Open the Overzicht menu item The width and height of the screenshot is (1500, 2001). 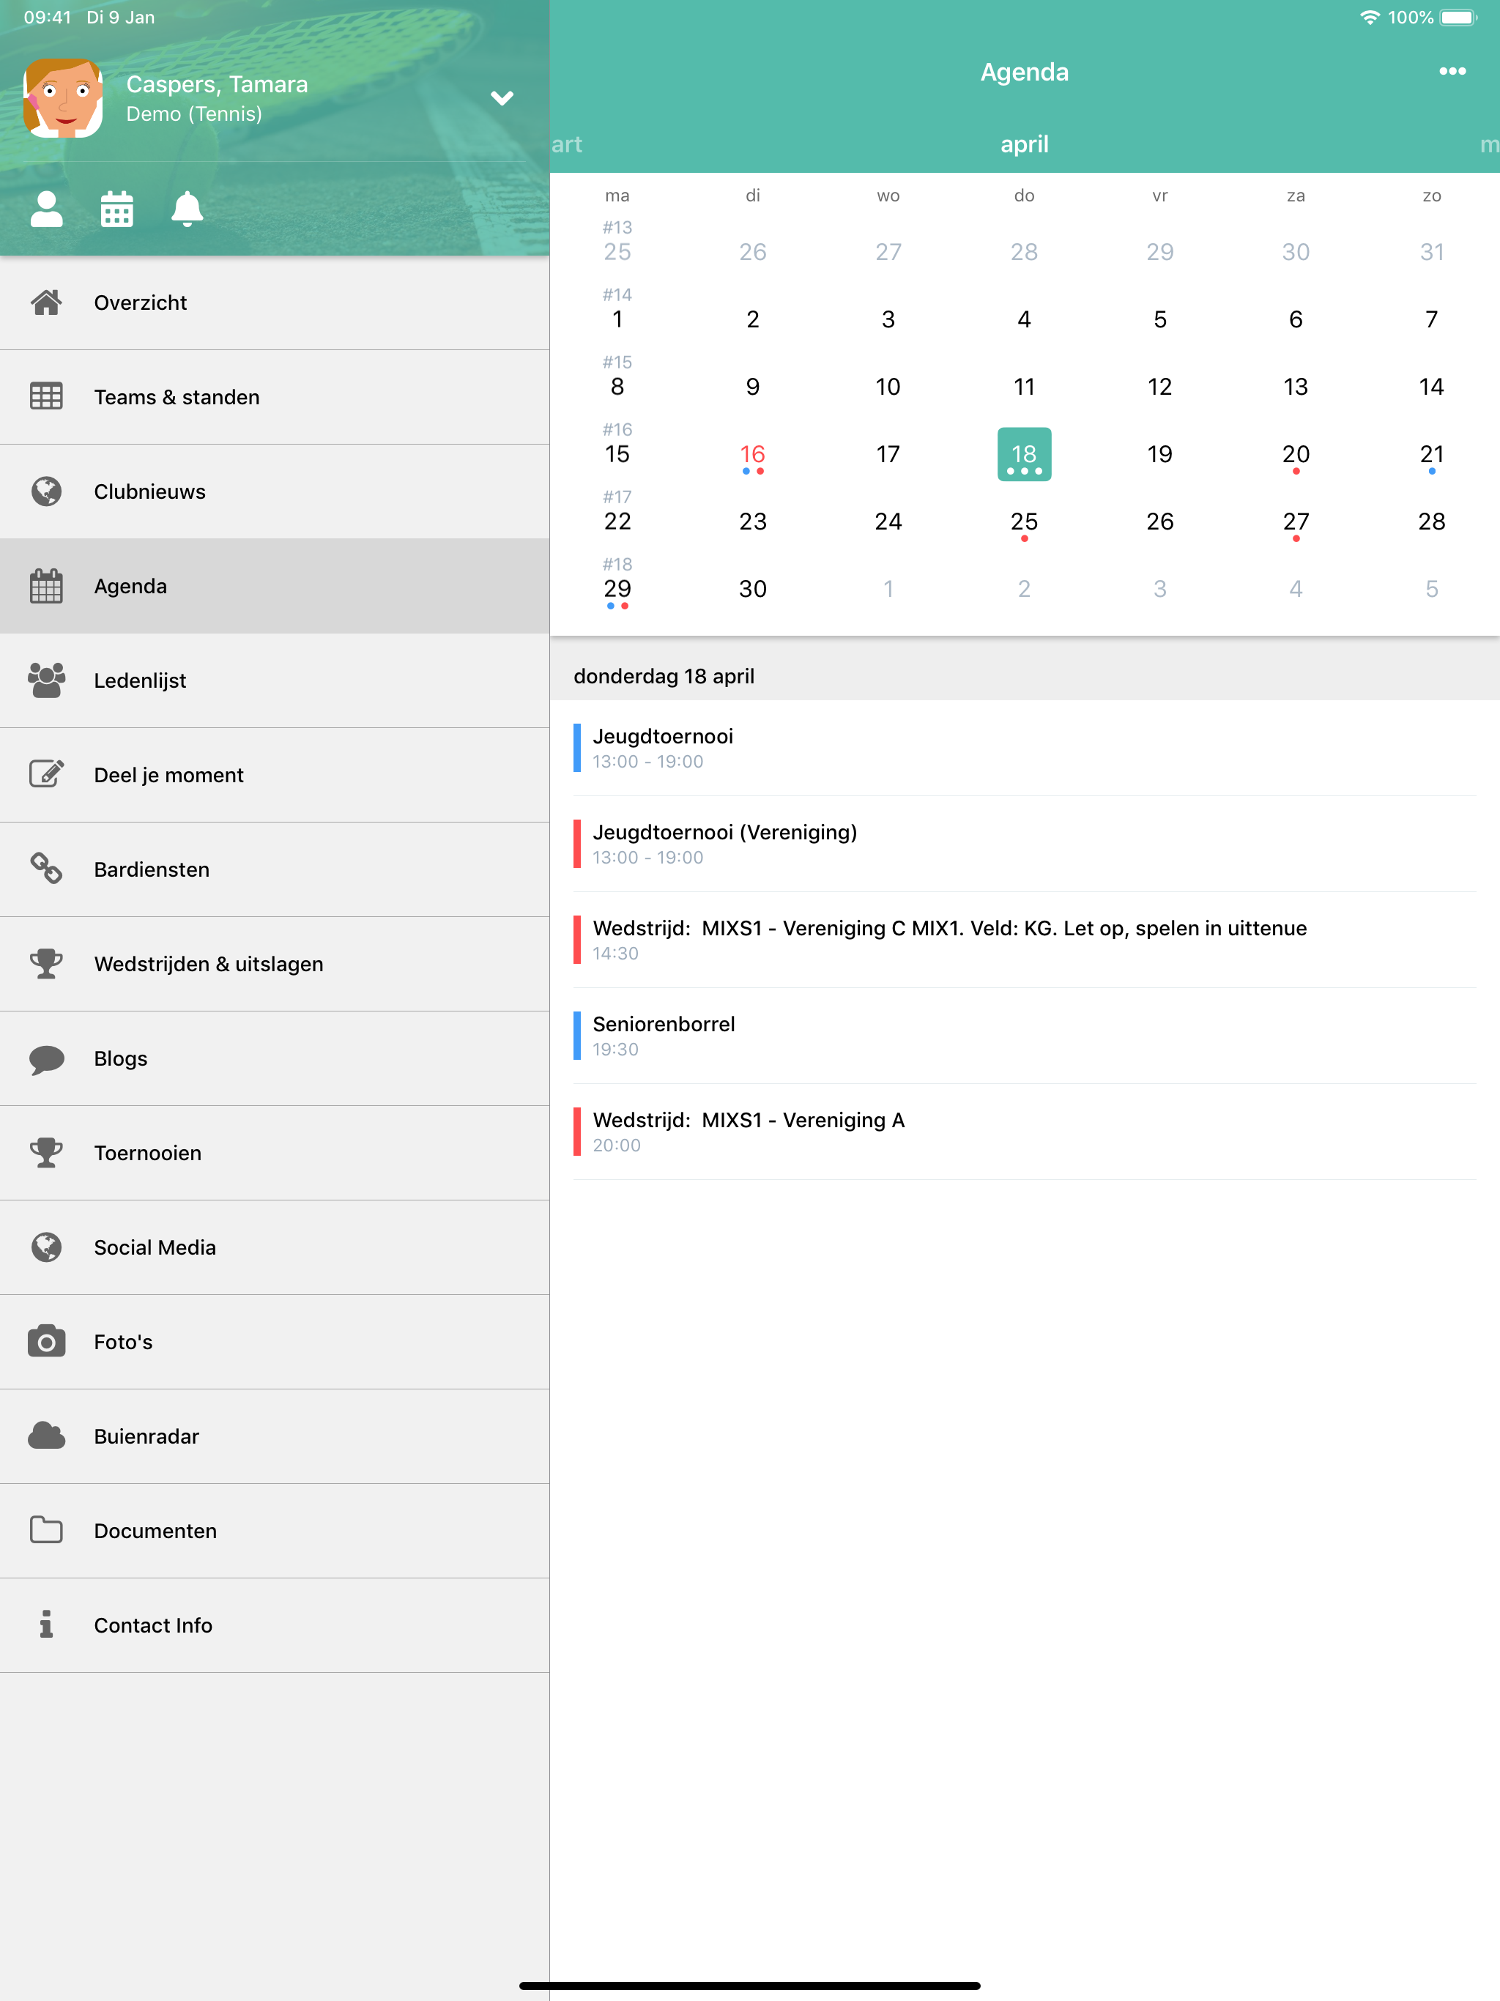275,303
